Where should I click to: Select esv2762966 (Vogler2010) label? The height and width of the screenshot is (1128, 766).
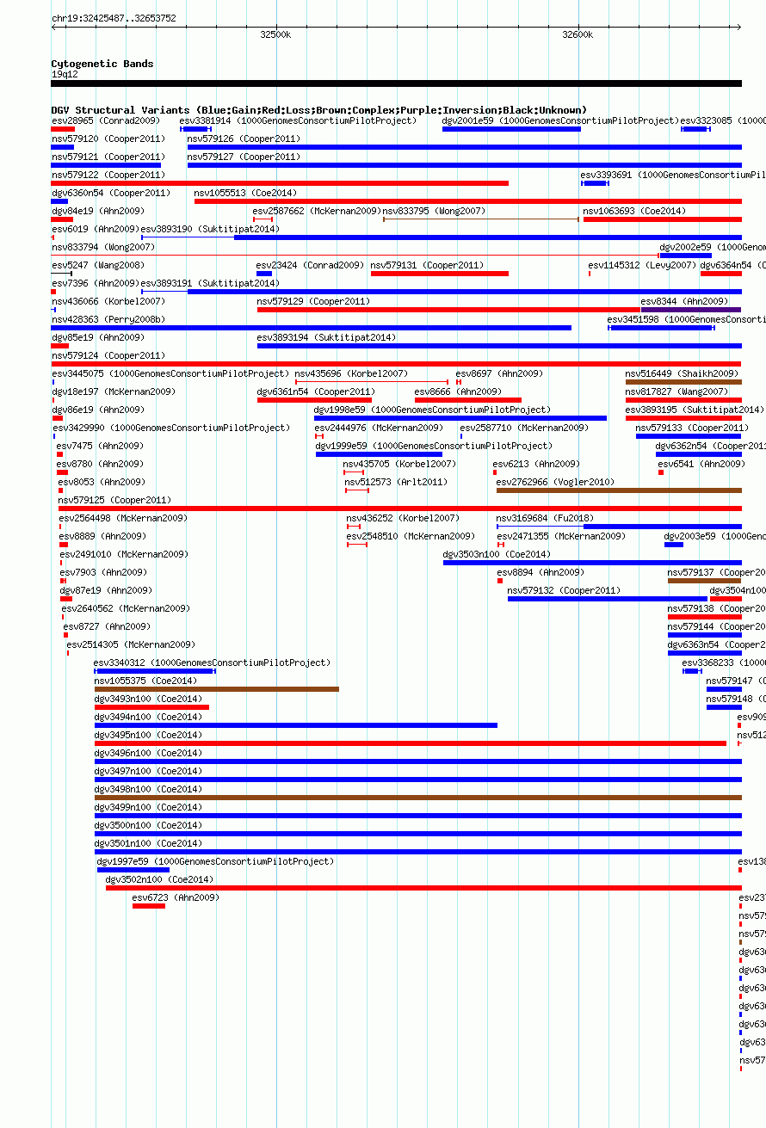[556, 482]
